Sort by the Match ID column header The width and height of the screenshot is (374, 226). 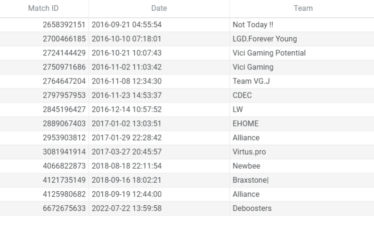[43, 8]
